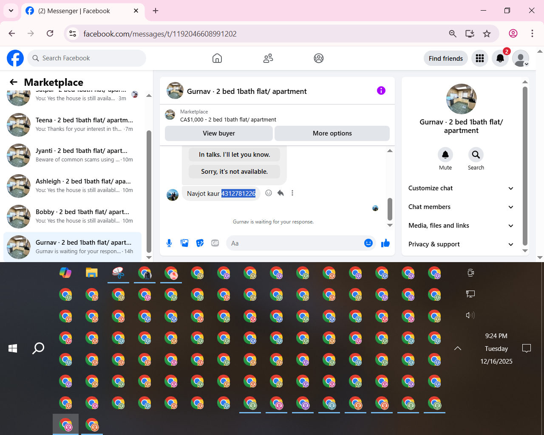Focus the Aa message input box

click(x=295, y=243)
